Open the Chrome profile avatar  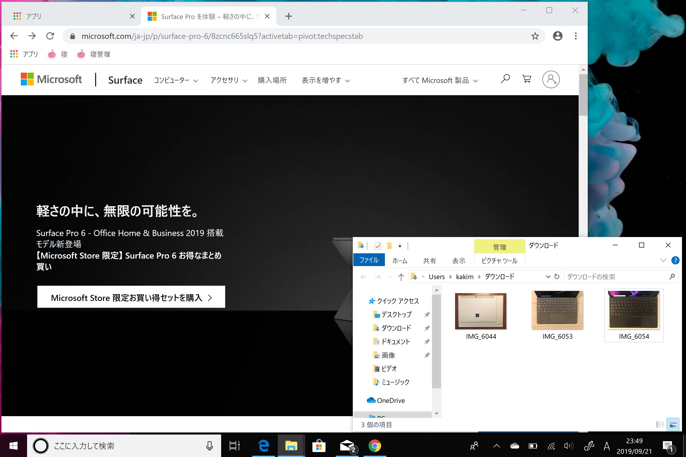[557, 36]
